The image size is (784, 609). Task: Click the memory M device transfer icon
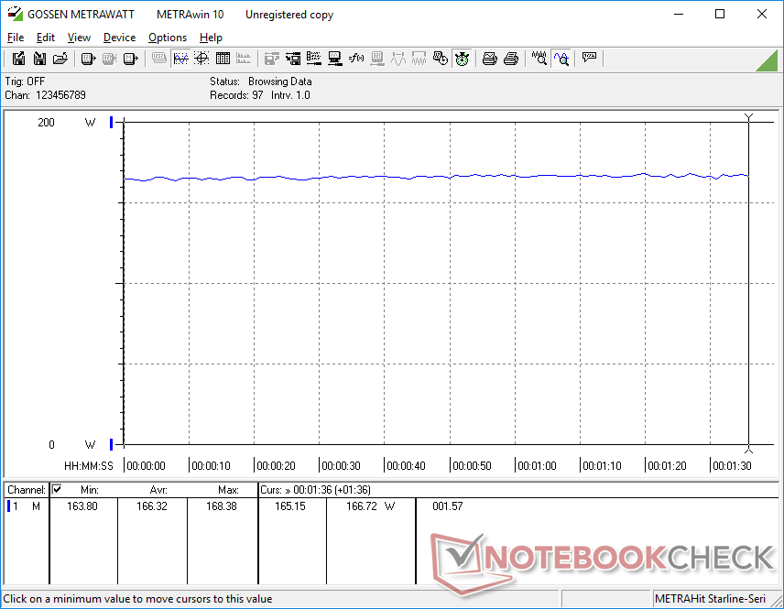[130, 59]
